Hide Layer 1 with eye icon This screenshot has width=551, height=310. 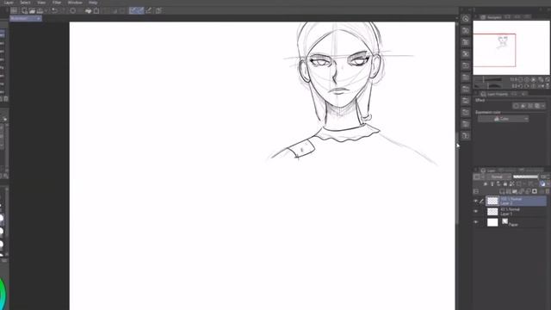(476, 212)
